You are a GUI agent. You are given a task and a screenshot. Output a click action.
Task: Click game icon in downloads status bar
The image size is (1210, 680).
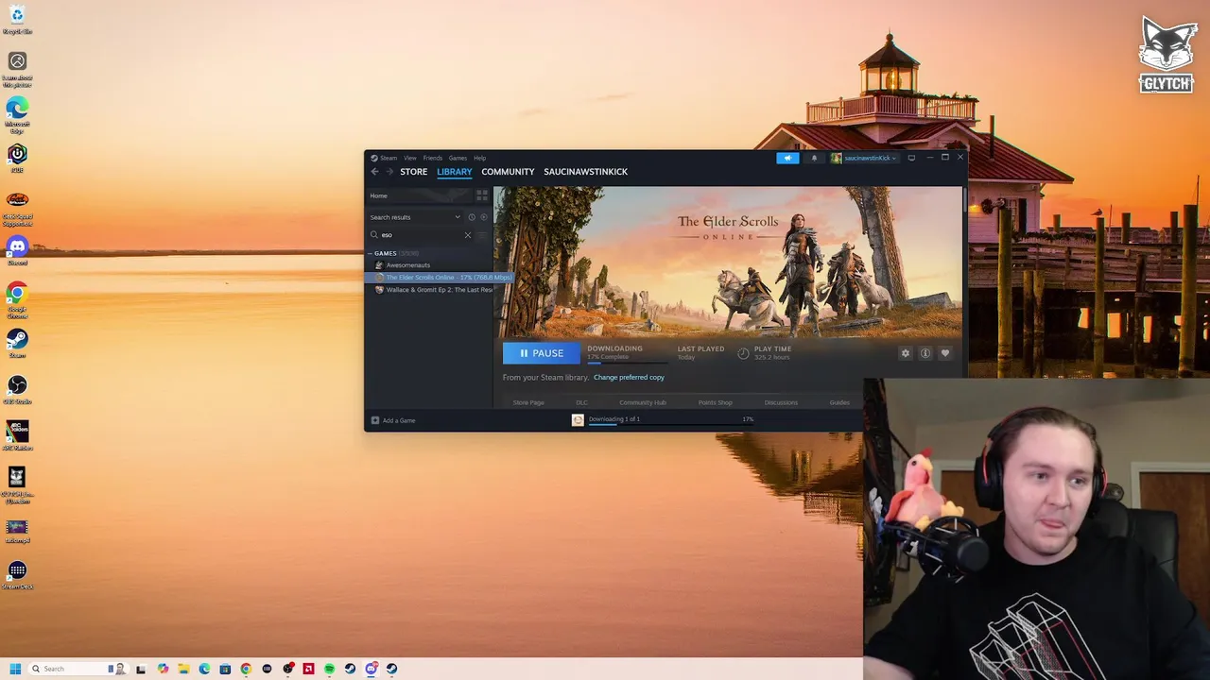coord(578,420)
